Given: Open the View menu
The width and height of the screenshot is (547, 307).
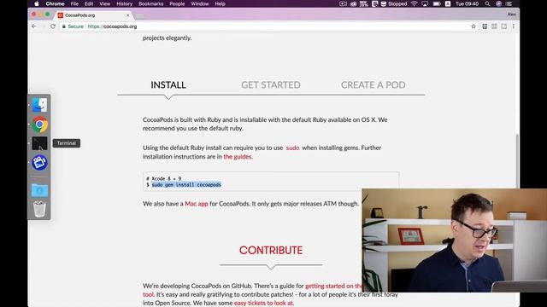Looking at the screenshot, I should (104, 3).
